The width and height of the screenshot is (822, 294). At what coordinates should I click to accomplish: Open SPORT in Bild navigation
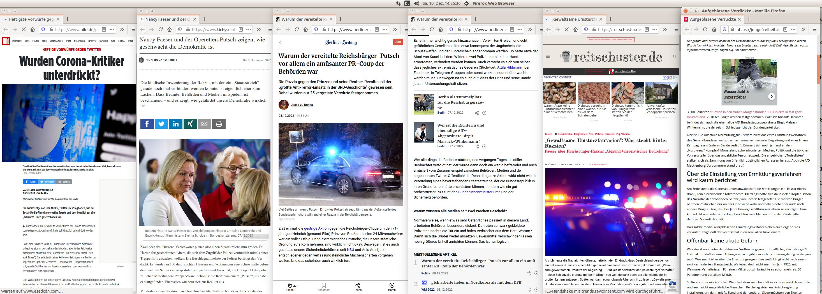pos(68,41)
